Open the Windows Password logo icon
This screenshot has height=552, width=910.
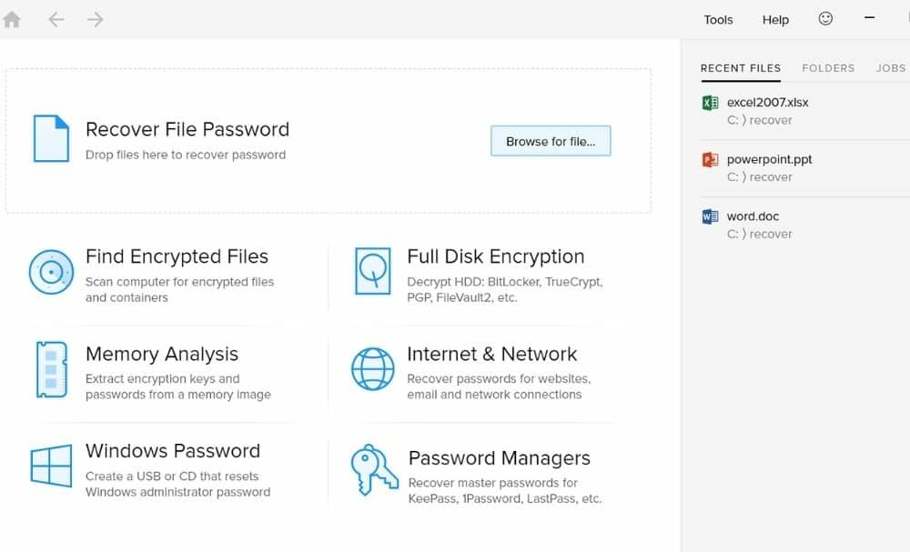(51, 467)
